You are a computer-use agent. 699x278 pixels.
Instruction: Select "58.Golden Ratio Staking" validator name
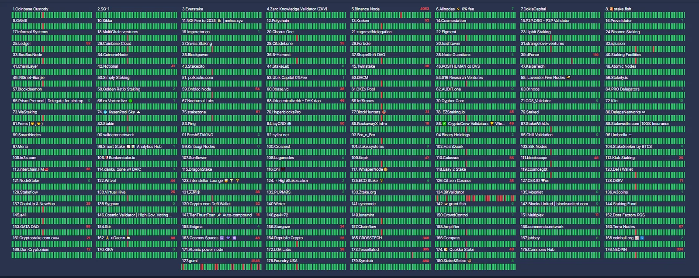119,89
